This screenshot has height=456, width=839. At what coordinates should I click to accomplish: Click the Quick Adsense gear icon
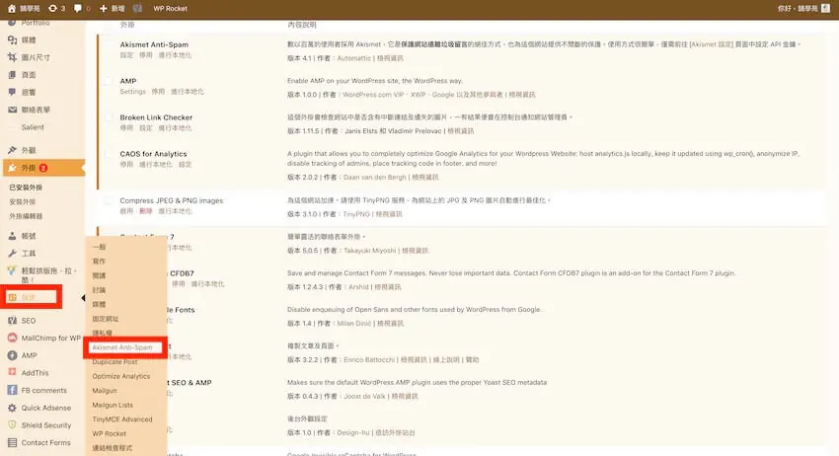pos(12,408)
